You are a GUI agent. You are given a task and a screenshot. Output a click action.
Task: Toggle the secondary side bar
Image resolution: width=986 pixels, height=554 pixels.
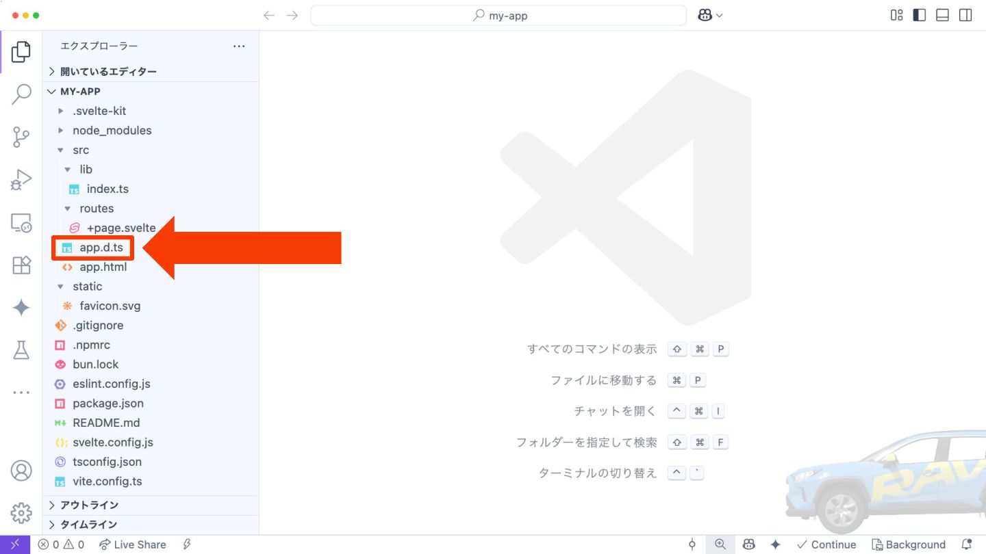(965, 15)
